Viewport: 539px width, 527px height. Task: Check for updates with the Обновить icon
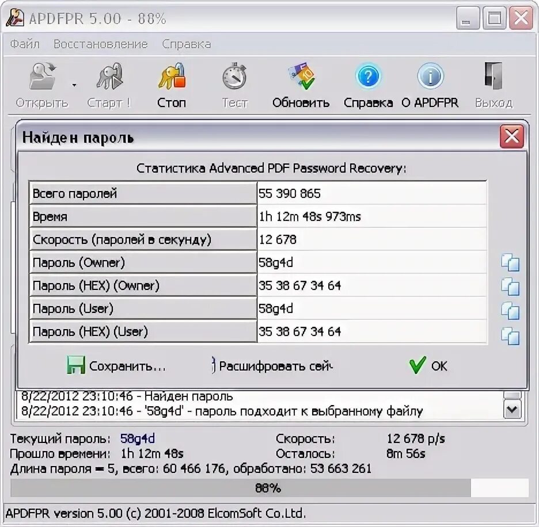[300, 81]
